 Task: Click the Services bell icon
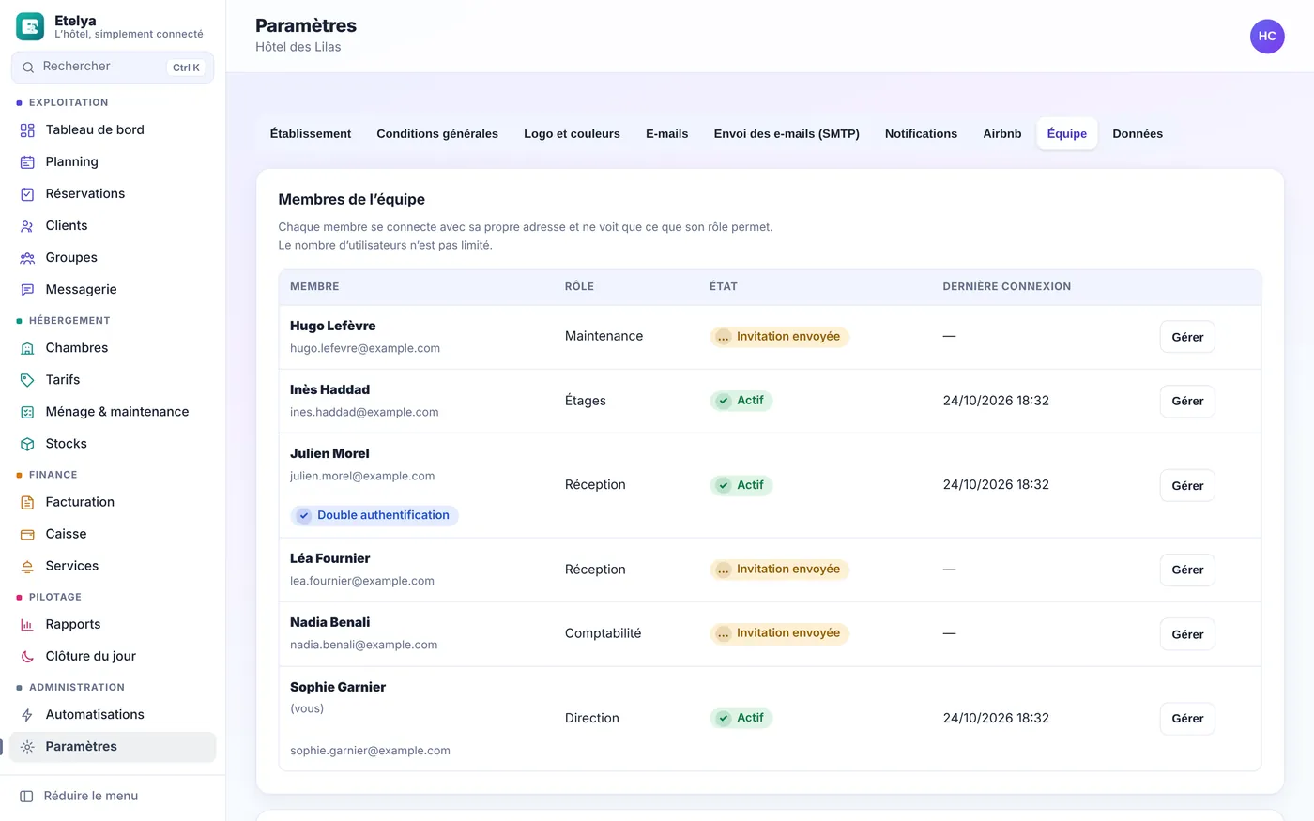point(27,566)
